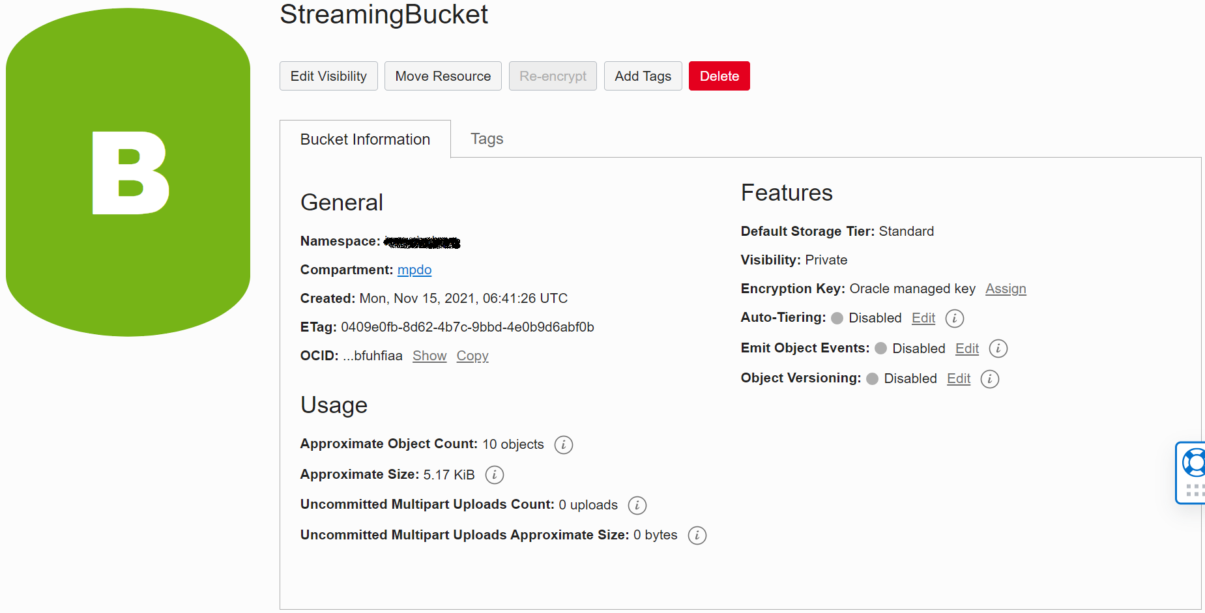This screenshot has width=1205, height=613.
Task: Select the Bucket Information tab
Action: (365, 139)
